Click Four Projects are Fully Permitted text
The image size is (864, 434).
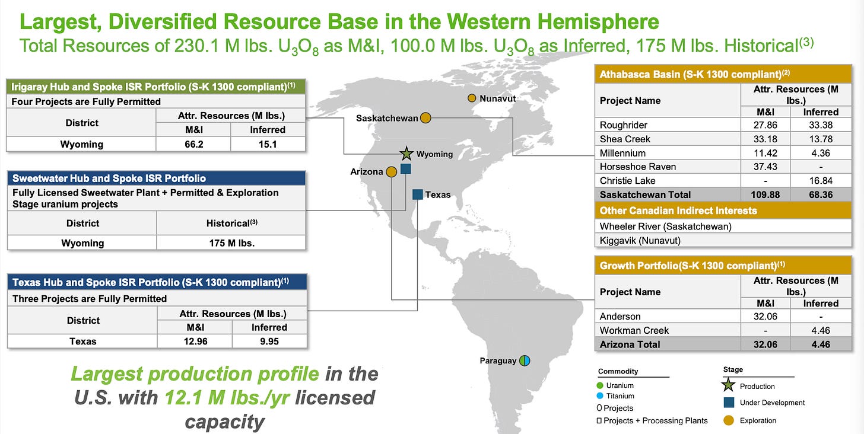(86, 101)
